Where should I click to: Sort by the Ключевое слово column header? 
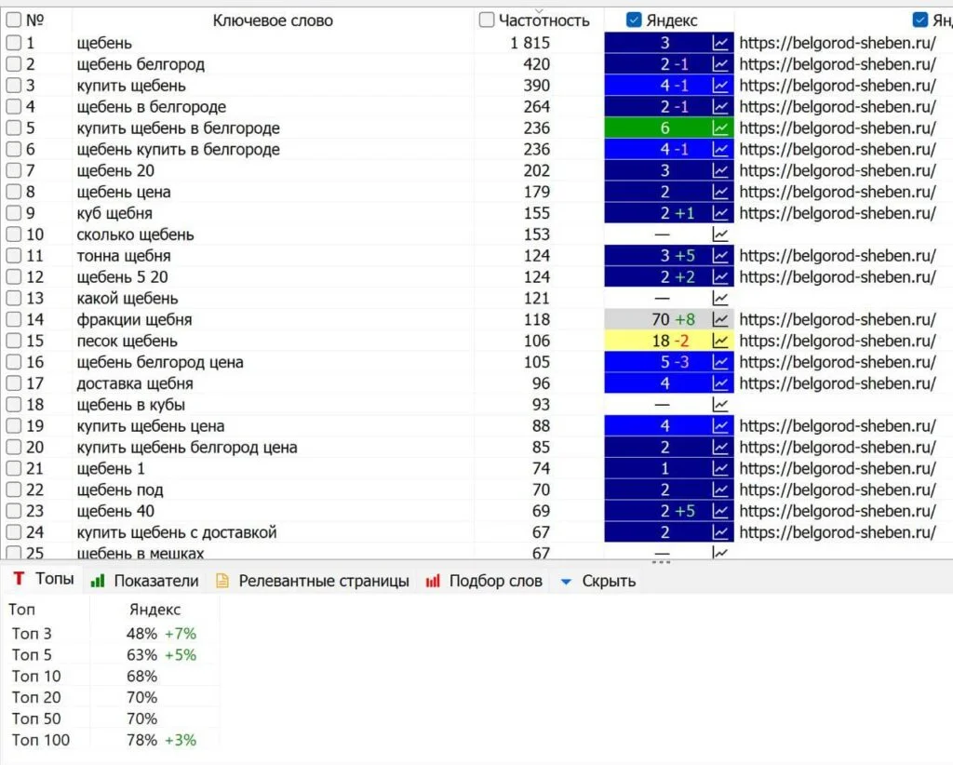point(273,20)
